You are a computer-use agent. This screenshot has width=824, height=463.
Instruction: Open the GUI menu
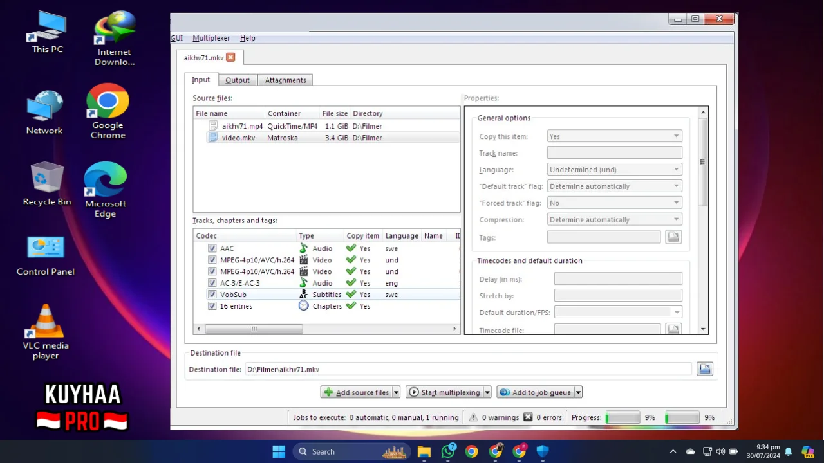click(176, 38)
